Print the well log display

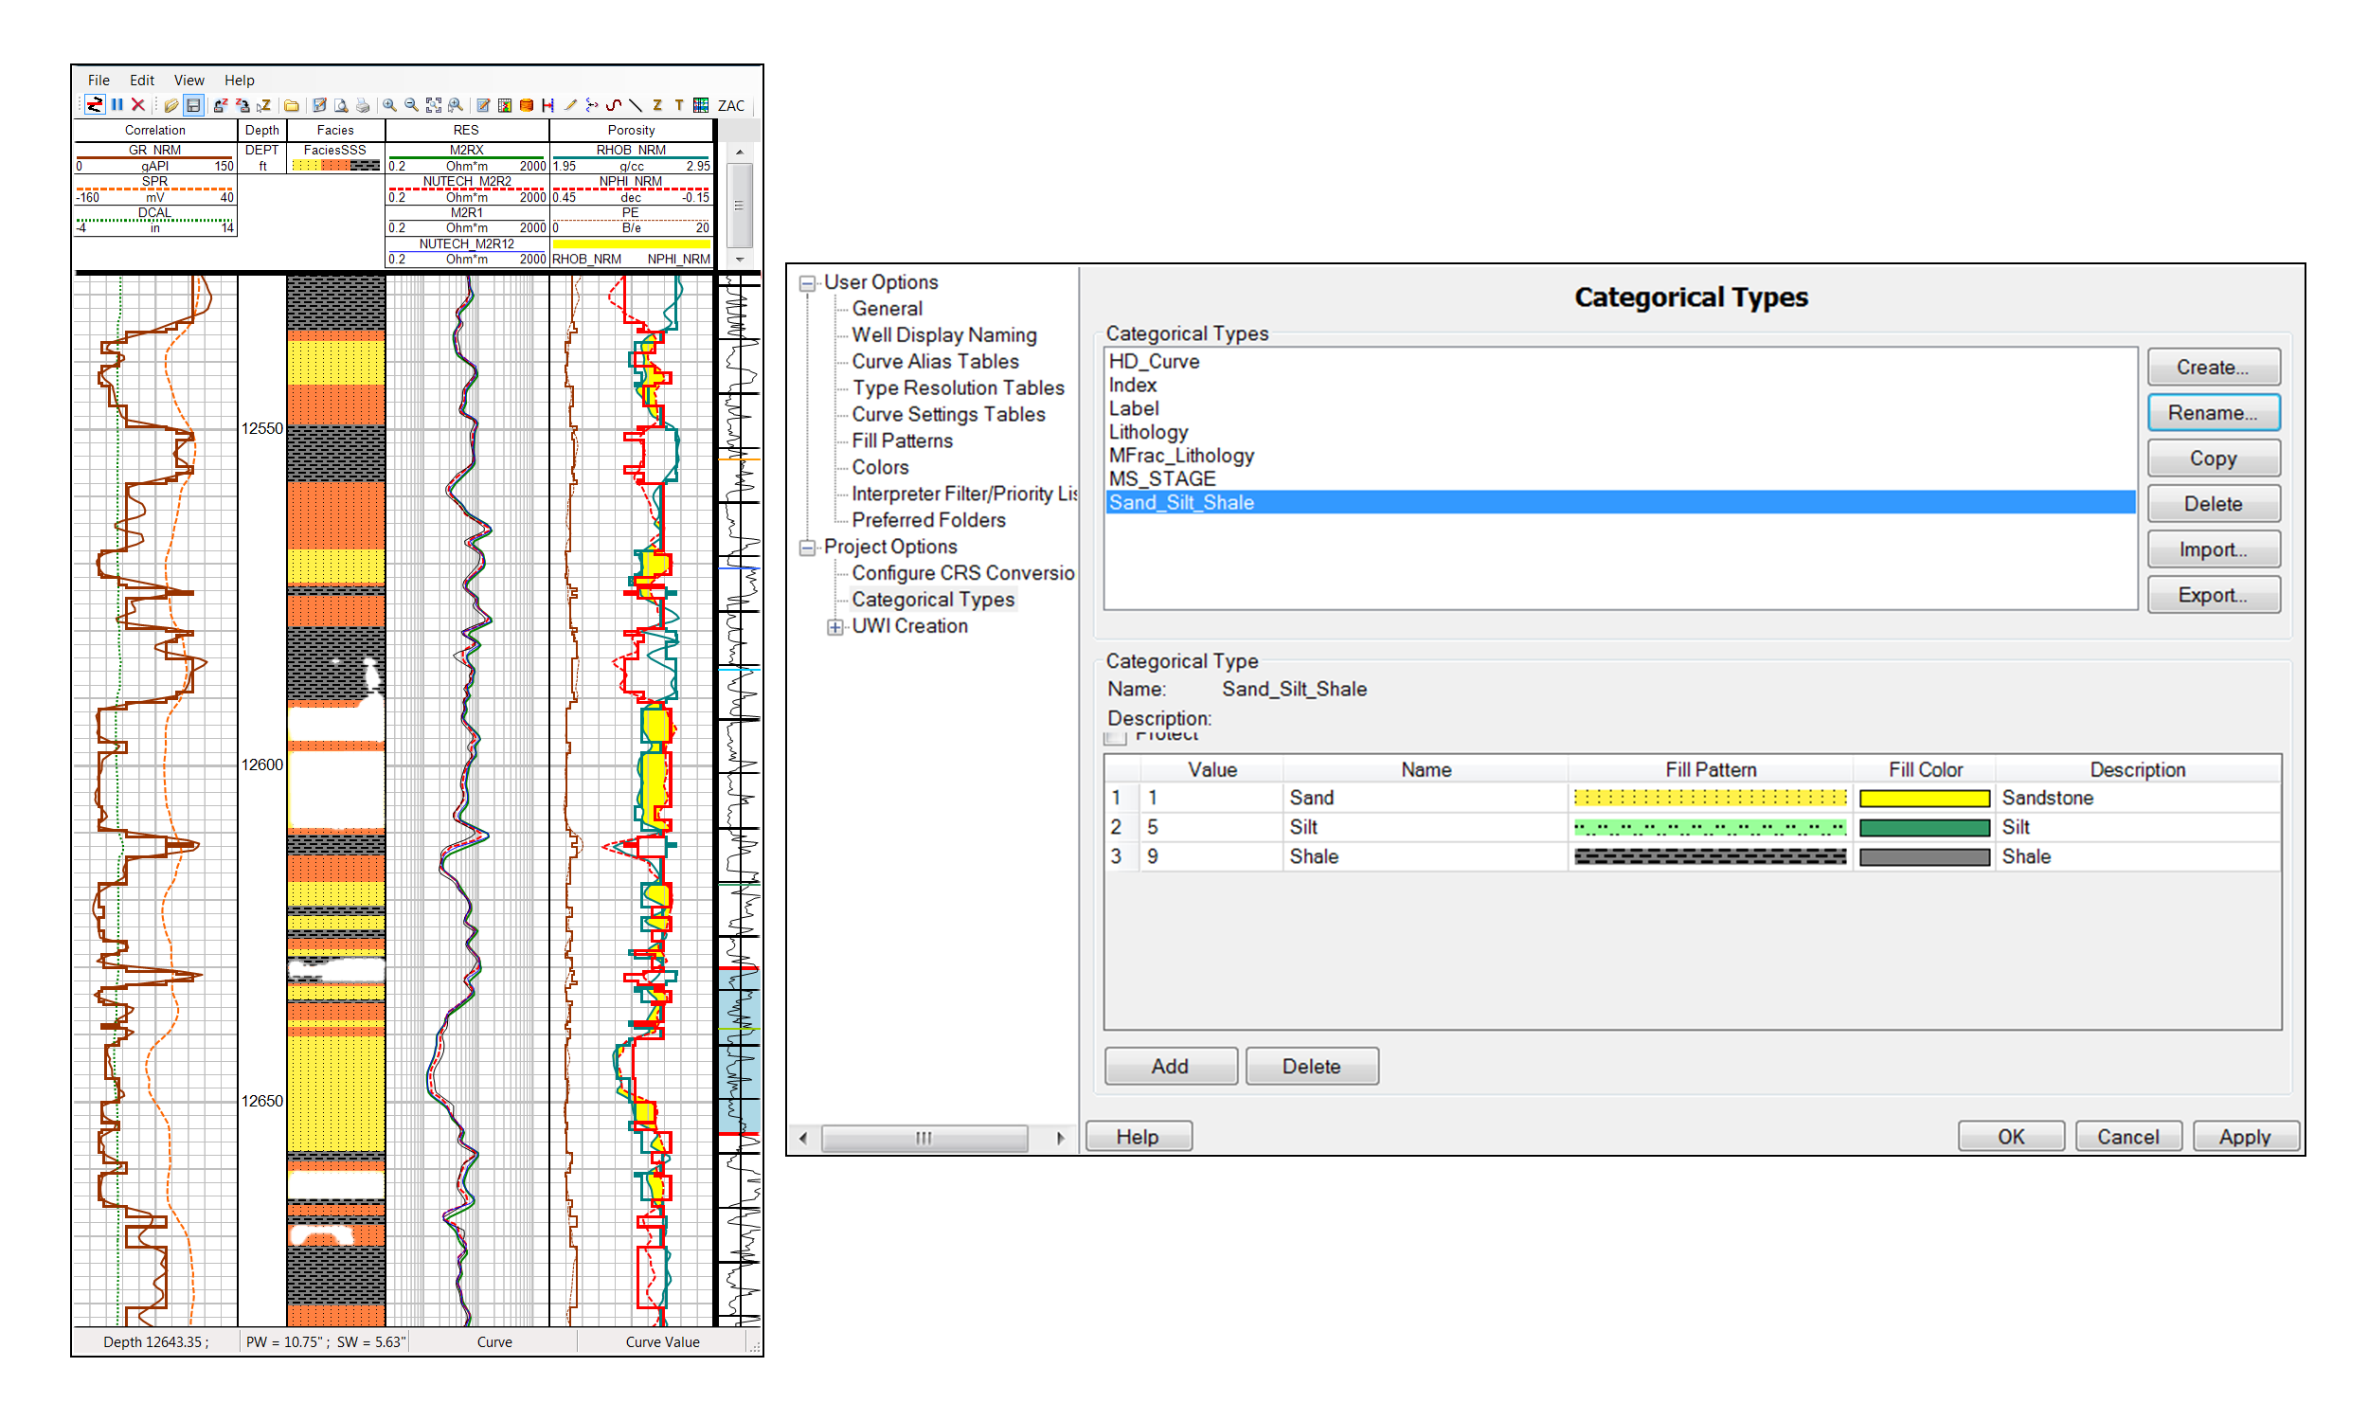pyautogui.click(x=365, y=105)
